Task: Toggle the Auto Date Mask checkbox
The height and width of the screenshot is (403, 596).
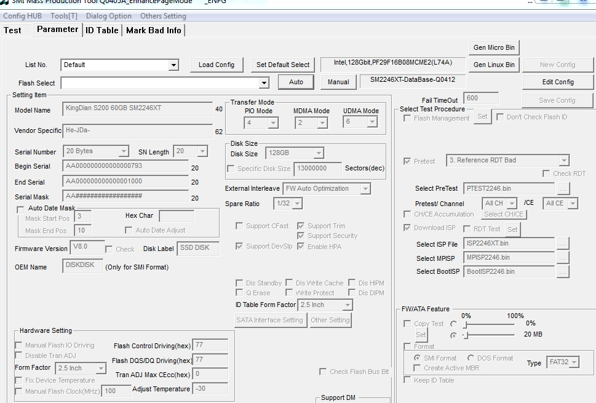Action: pos(20,209)
